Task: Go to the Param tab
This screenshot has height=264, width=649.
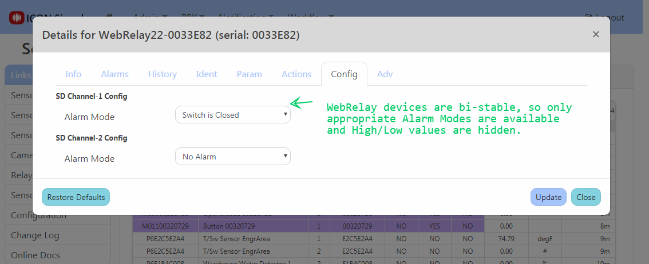Action: [249, 74]
